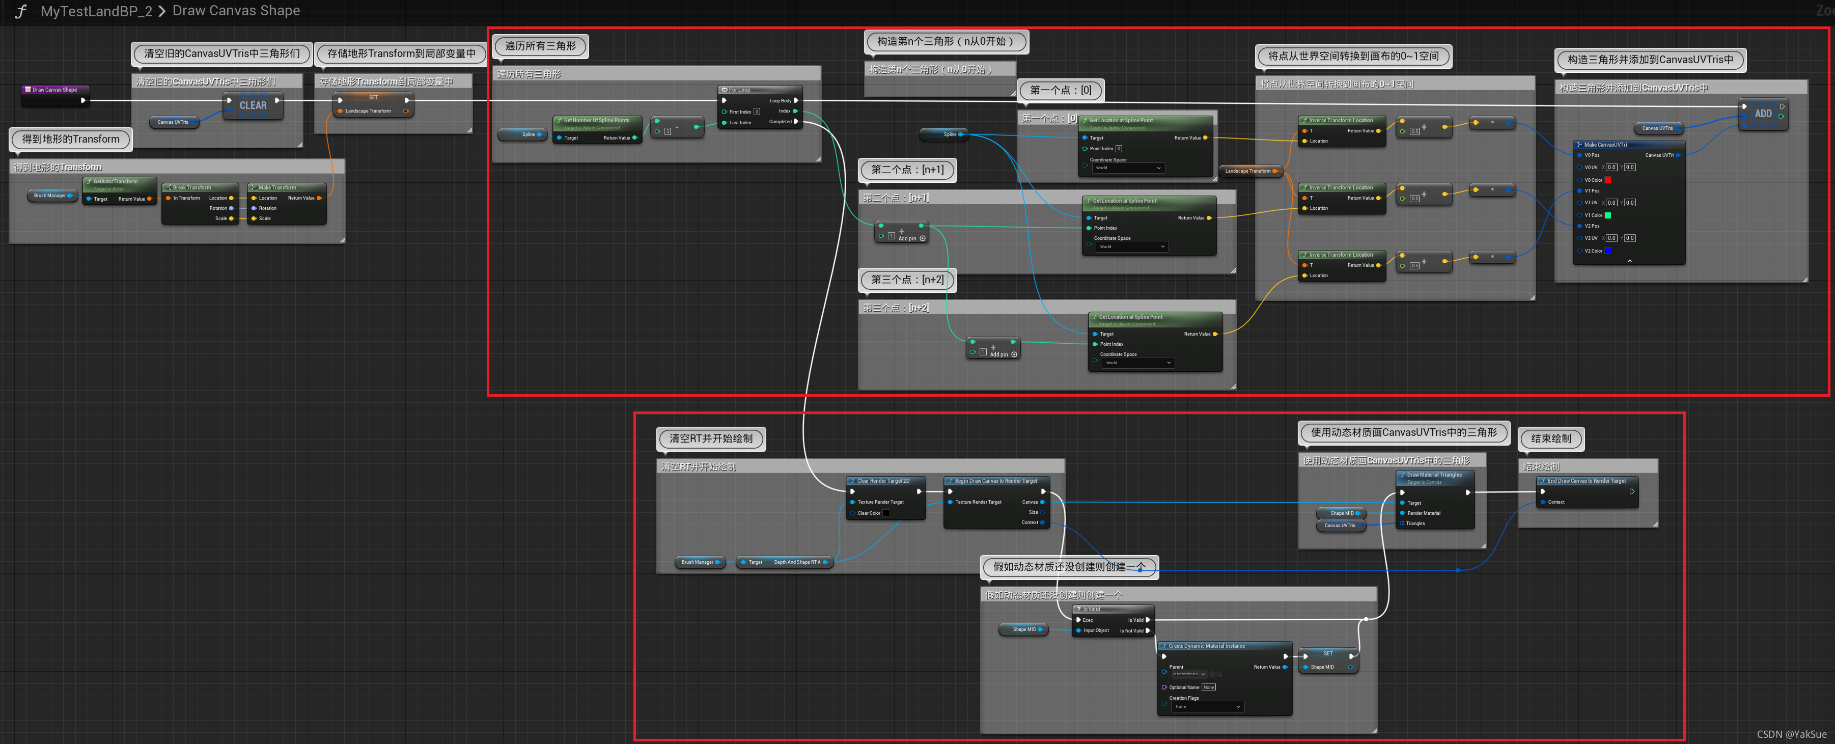The height and width of the screenshot is (744, 1835).
Task: Click the Optional Name None input field
Action: pos(1209,687)
